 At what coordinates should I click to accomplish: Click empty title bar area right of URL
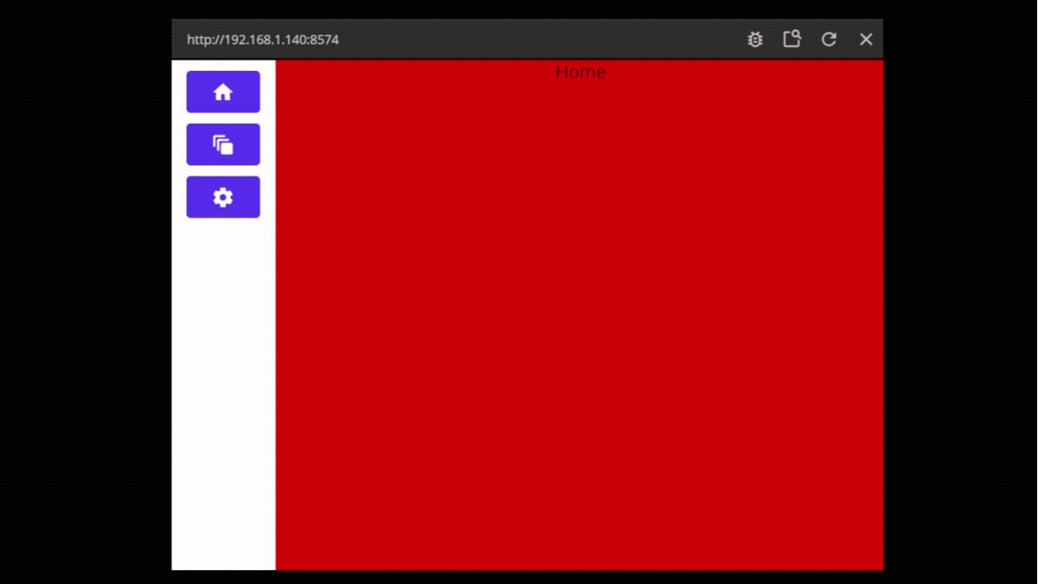pyautogui.click(x=536, y=39)
